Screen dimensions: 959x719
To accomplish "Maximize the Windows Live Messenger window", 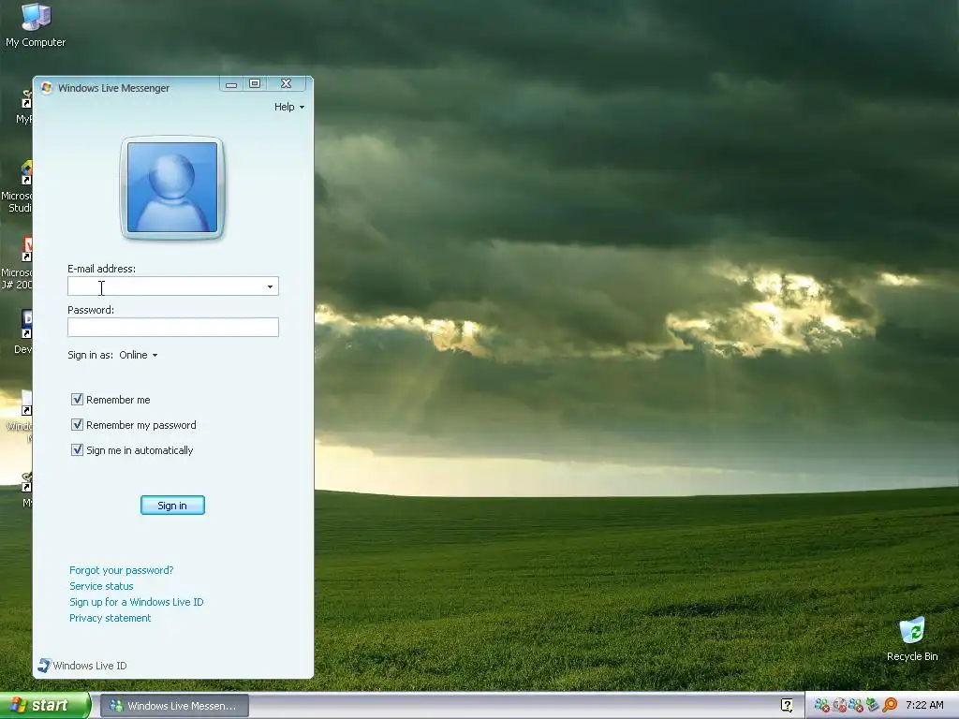I will [255, 83].
